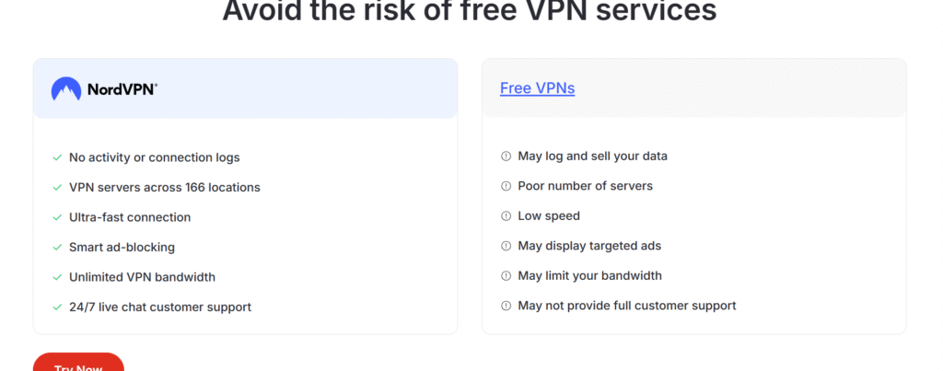943x371 pixels.
Task: Click checkmark beside 'No activity or connection logs'
Action: (57, 158)
